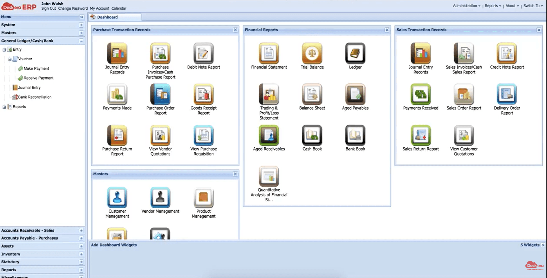The image size is (547, 278).
Task: Open Purchase Invoices/Cash Purchase Report
Action: [160, 53]
